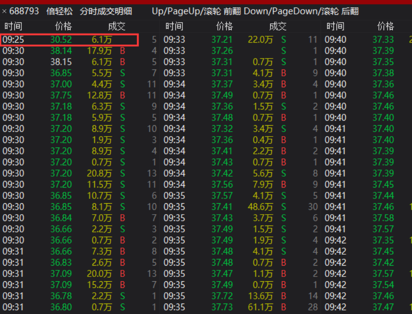Viewport: 412px width, 314px height.
Task: Click volume 12.8万
Action: tap(100, 96)
